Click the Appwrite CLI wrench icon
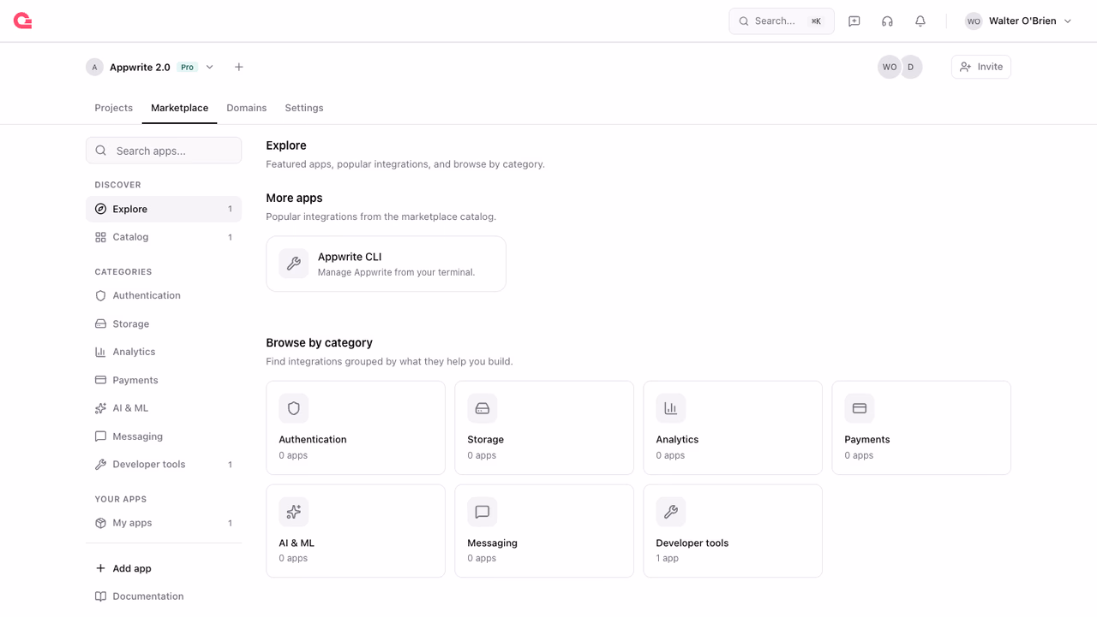 pos(294,264)
